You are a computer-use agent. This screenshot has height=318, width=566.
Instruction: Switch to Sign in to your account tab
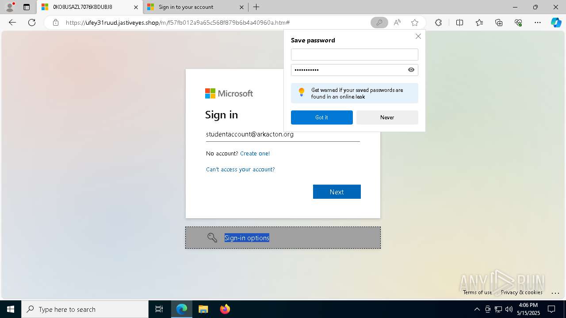click(195, 7)
